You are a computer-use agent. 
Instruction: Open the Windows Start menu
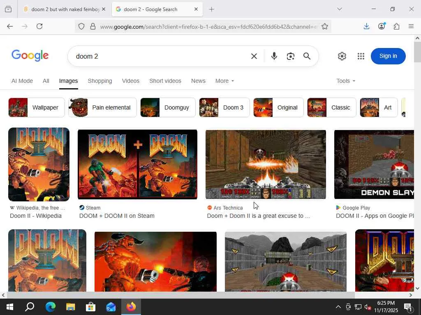coord(10,307)
